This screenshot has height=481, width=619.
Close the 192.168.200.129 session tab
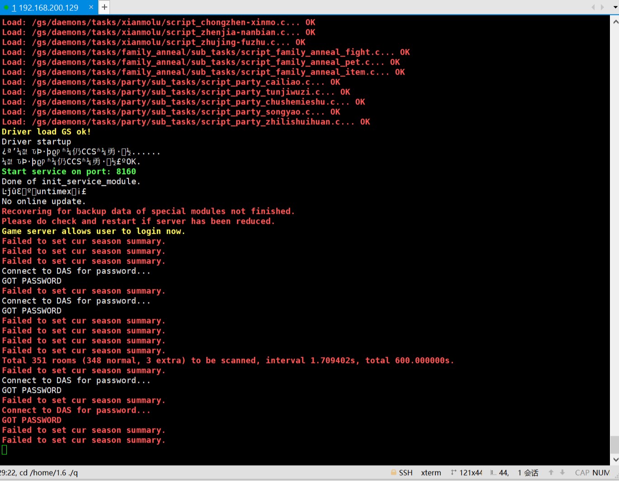tap(91, 7)
